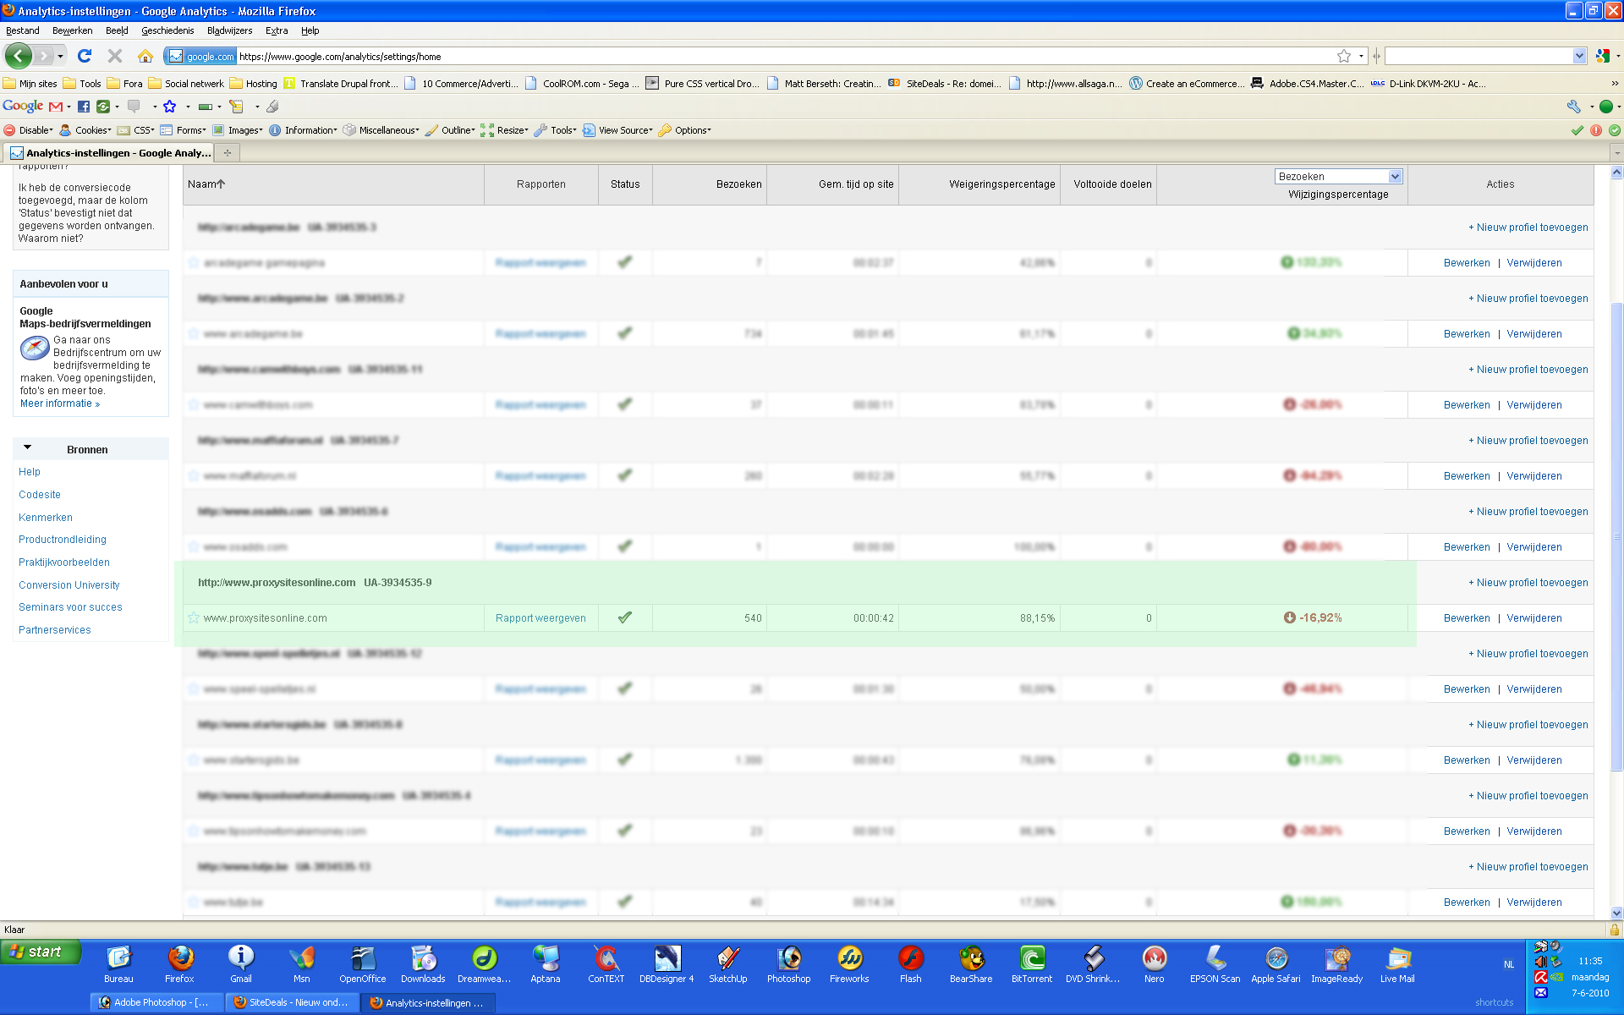
Task: Switch to Adobe Photoshop taskbar window
Action: pyautogui.click(x=157, y=1002)
